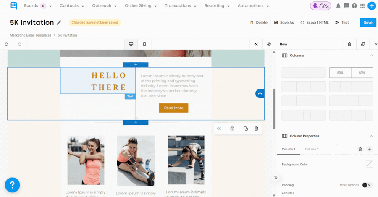Open the Boards dropdown menu
The image size is (378, 197).
(x=38, y=6)
